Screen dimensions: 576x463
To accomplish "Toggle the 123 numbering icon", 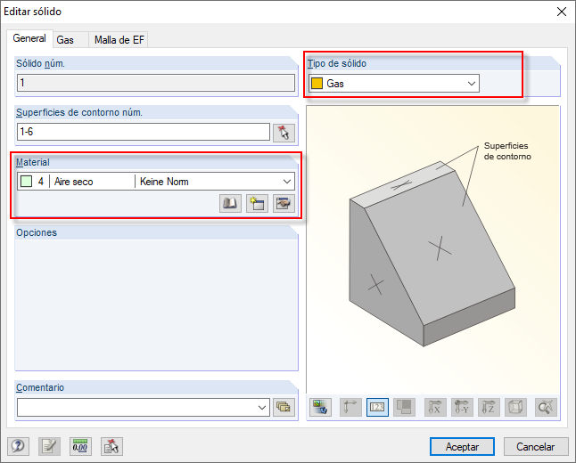I will [x=377, y=407].
